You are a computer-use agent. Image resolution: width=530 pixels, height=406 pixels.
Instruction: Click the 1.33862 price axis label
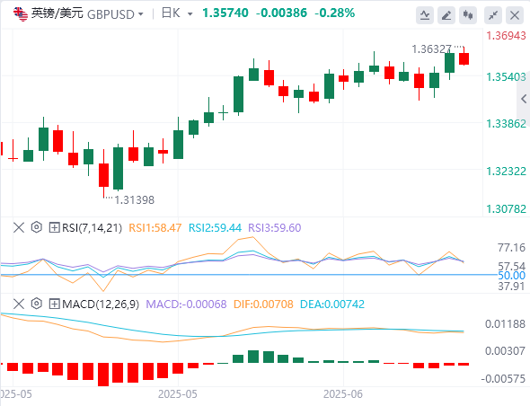[x=506, y=124]
